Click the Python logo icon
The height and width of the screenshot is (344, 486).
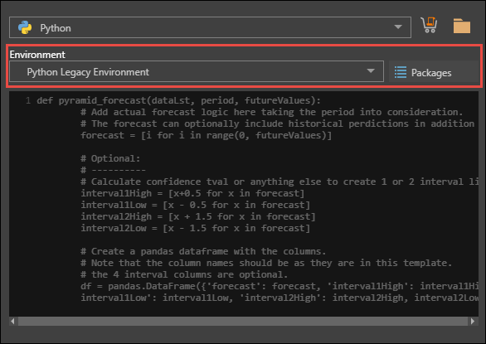point(25,27)
